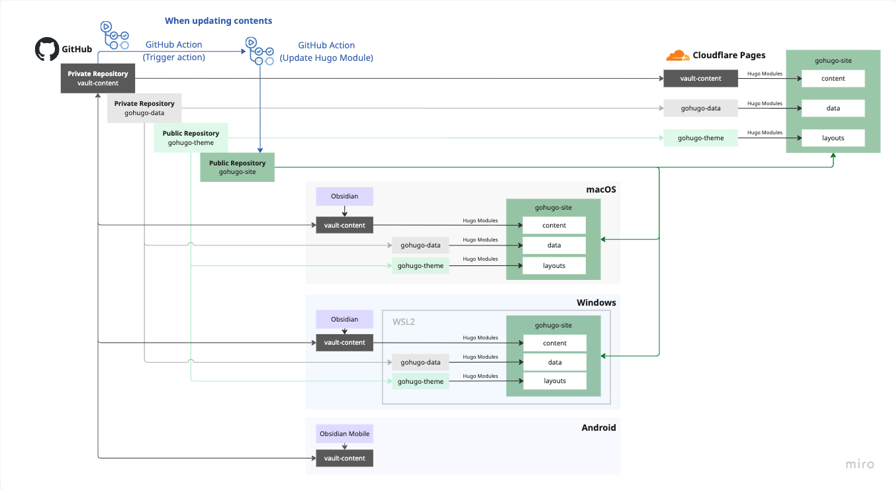The height and width of the screenshot is (489, 895).
Task: Click vault-content box under Cloudflare Pages
Action: 701,78
